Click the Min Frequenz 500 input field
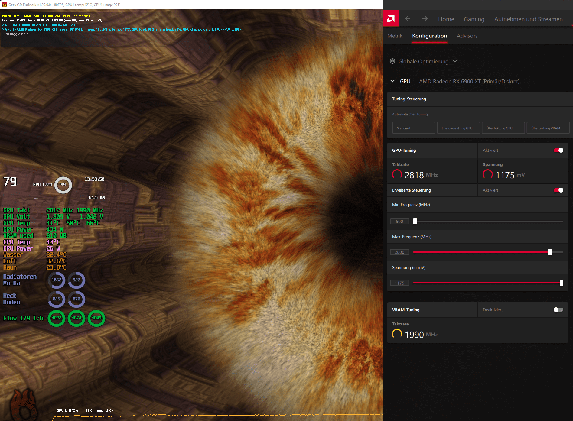The width and height of the screenshot is (573, 421). point(399,221)
